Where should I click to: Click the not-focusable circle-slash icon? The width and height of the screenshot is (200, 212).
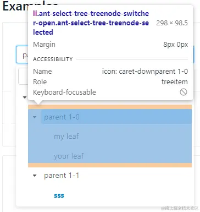pyautogui.click(x=184, y=92)
